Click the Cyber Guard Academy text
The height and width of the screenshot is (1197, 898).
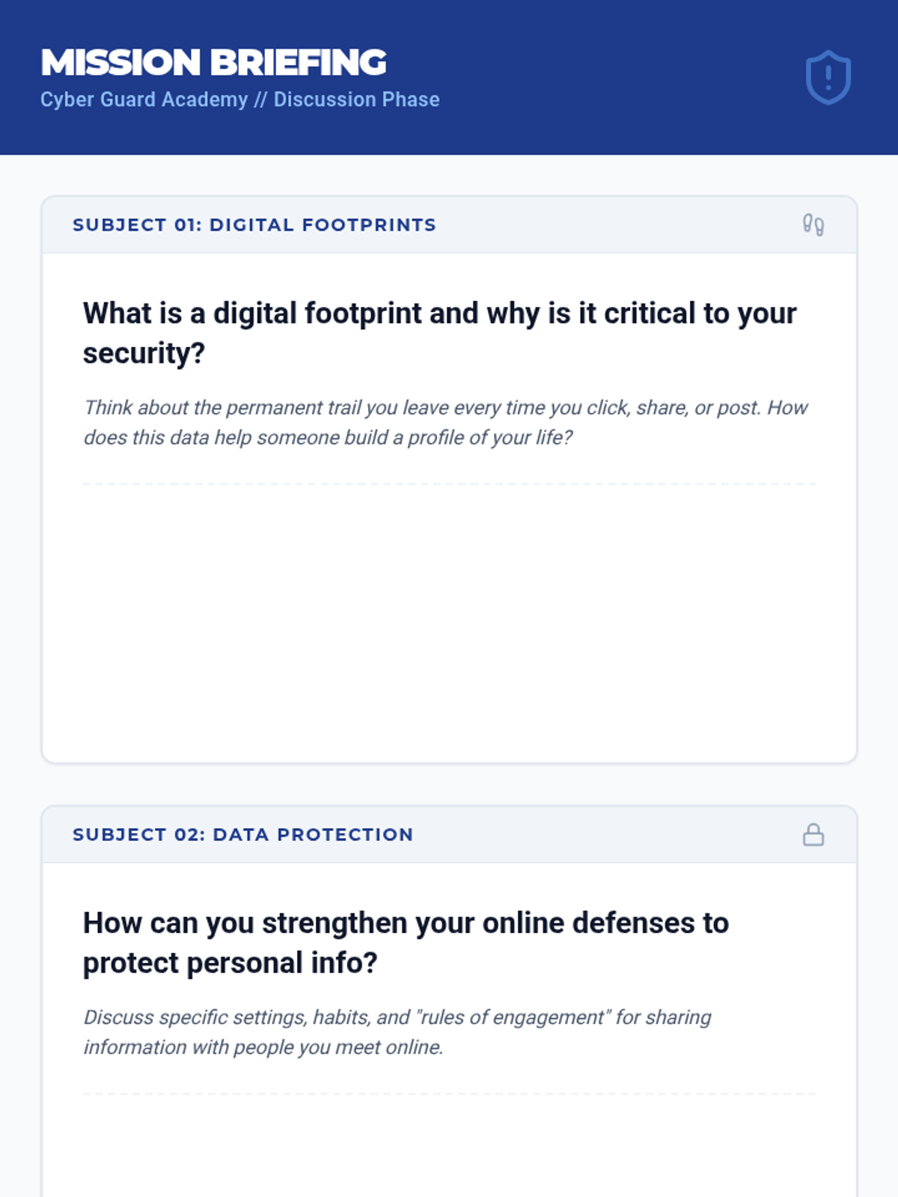pos(144,100)
